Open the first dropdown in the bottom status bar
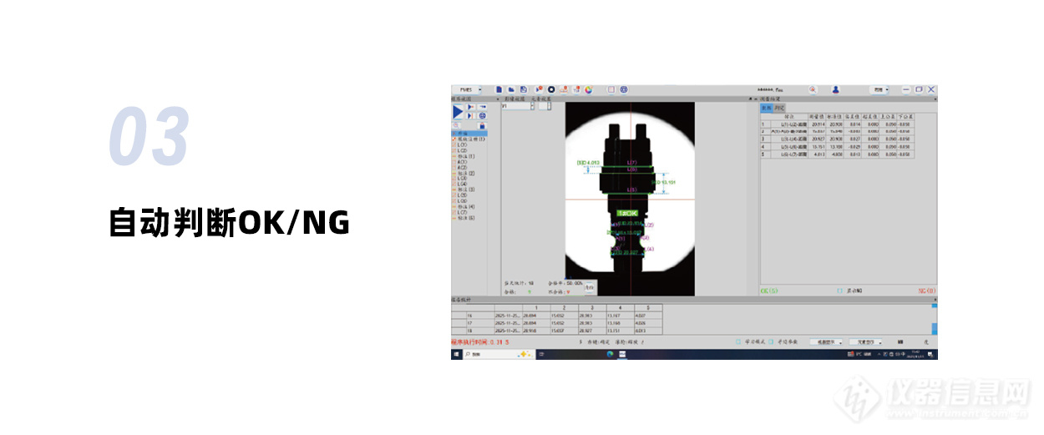 pos(825,341)
